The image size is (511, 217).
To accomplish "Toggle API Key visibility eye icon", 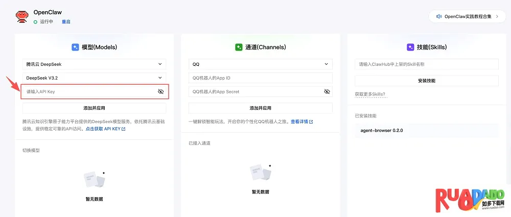I will pyautogui.click(x=160, y=92).
